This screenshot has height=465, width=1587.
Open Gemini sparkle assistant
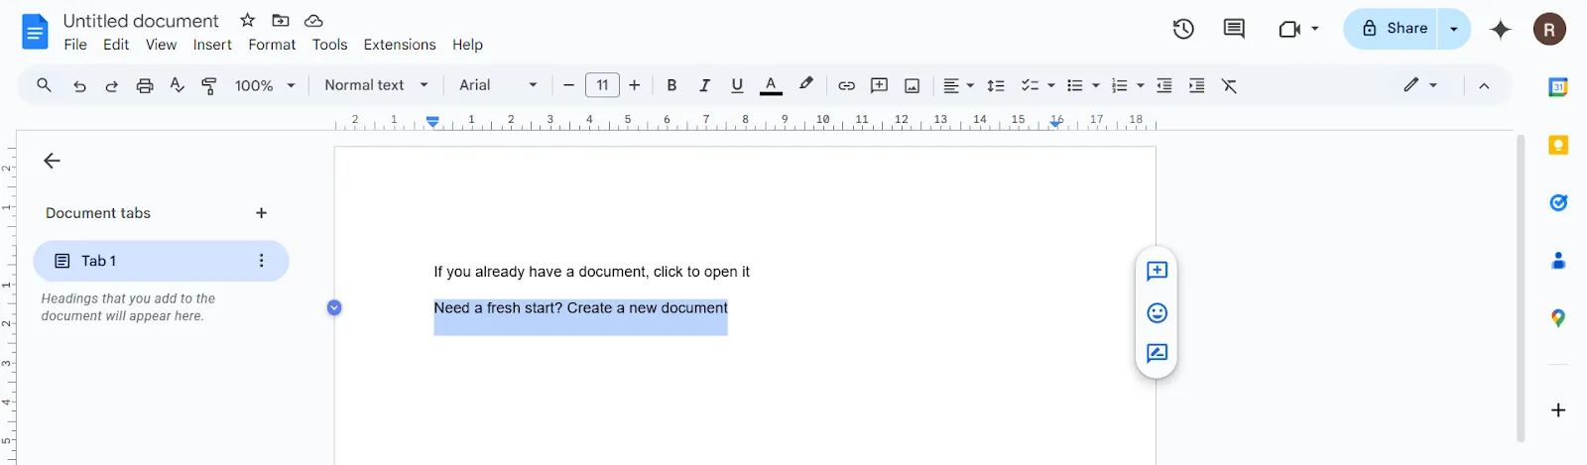coord(1501,29)
